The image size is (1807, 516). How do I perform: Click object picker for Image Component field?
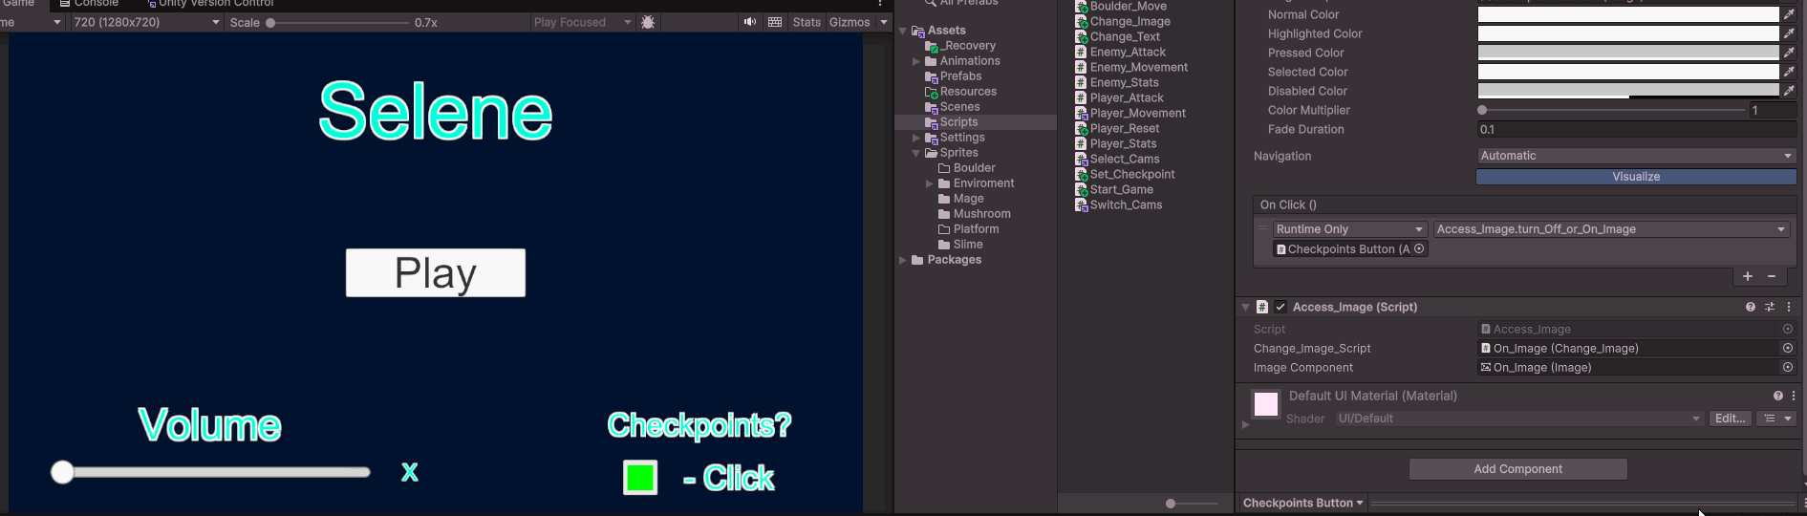(1788, 368)
